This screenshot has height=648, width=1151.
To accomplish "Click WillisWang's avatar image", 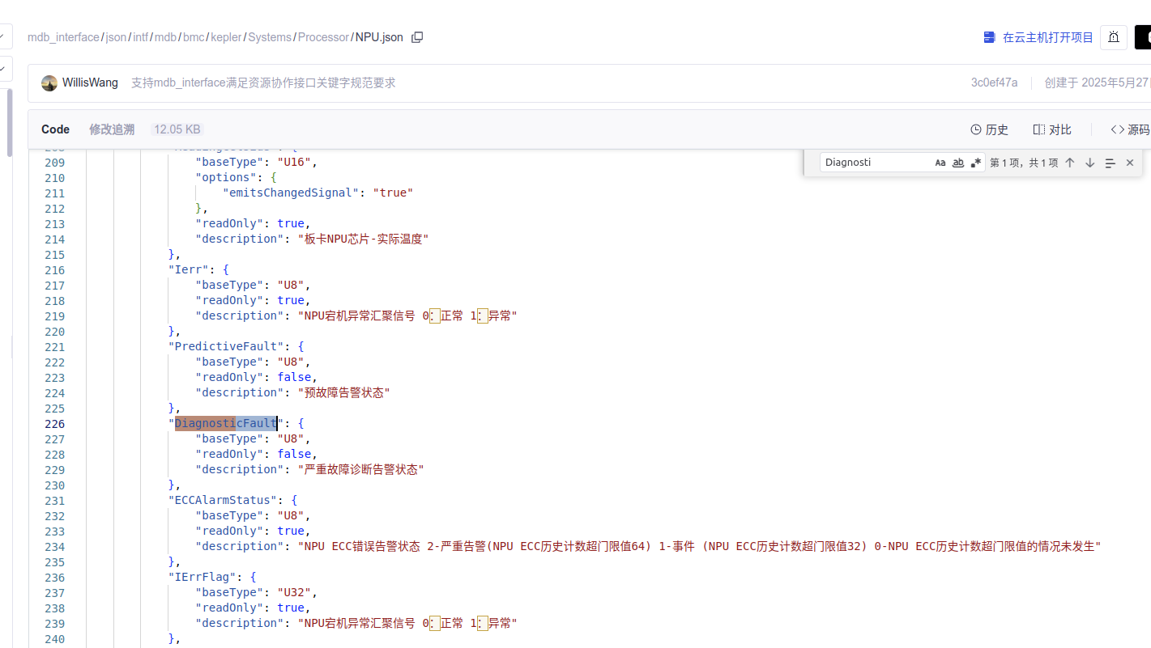I will pos(49,83).
